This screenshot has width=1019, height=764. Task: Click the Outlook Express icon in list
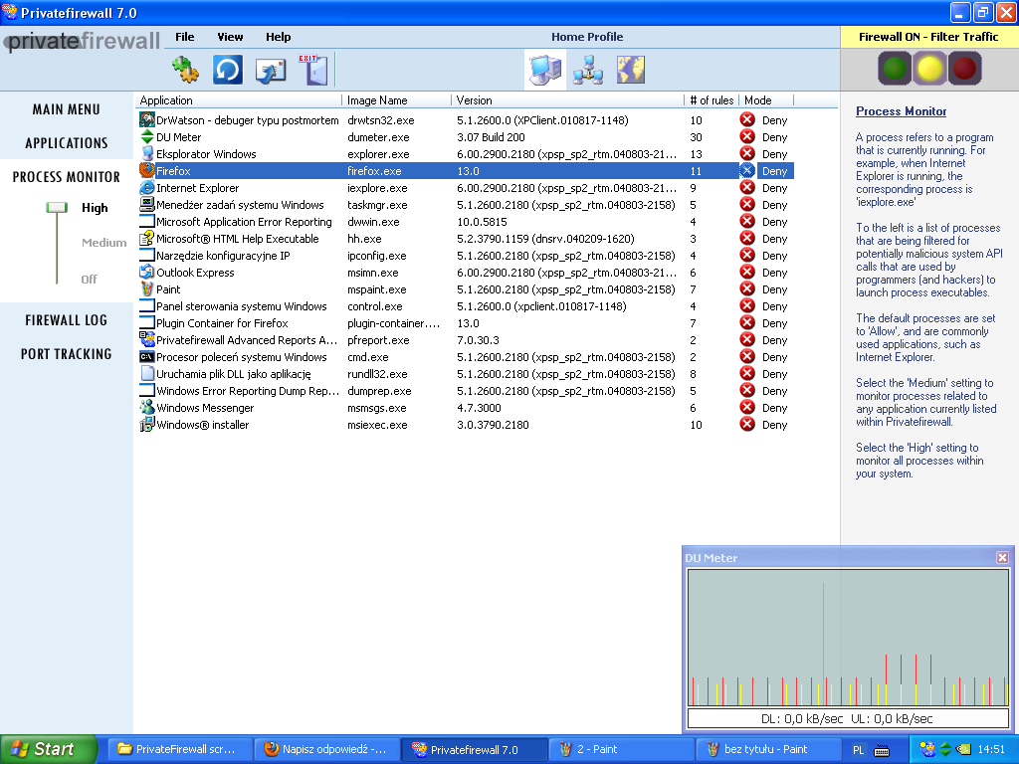tap(147, 273)
